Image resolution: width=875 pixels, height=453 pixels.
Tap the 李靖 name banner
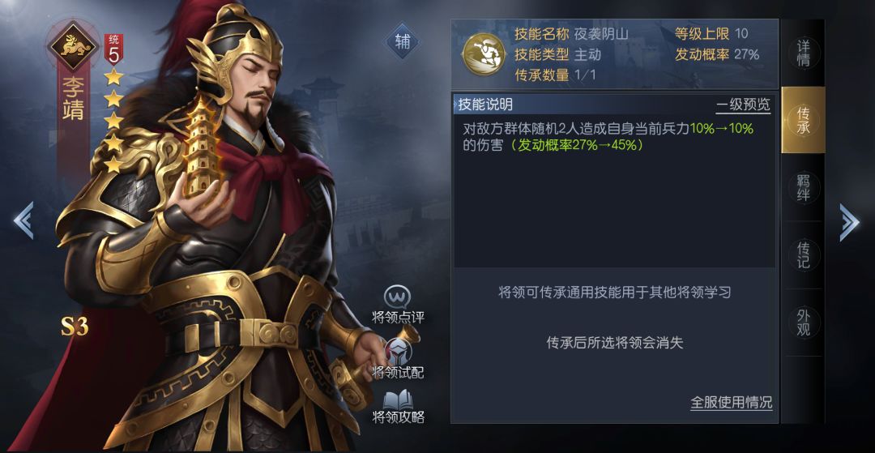(73, 100)
